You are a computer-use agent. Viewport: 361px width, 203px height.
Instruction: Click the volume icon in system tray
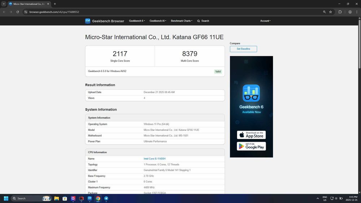pos(336,198)
